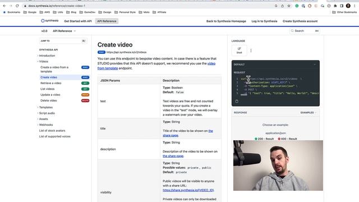359x202 pixels.
Task: Expand the Introduction section in the sidebar
Action: pos(47,56)
